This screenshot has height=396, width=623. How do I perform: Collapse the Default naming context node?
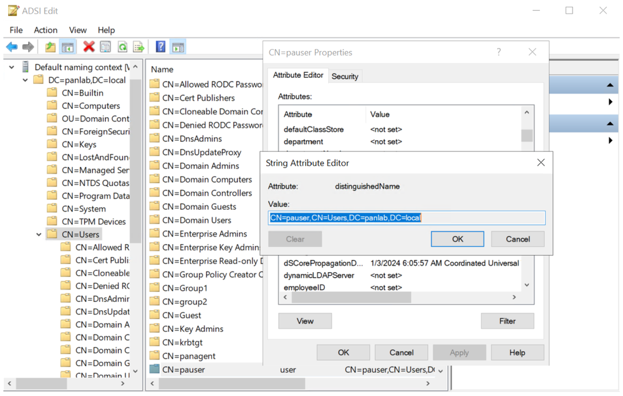[x=12, y=67]
